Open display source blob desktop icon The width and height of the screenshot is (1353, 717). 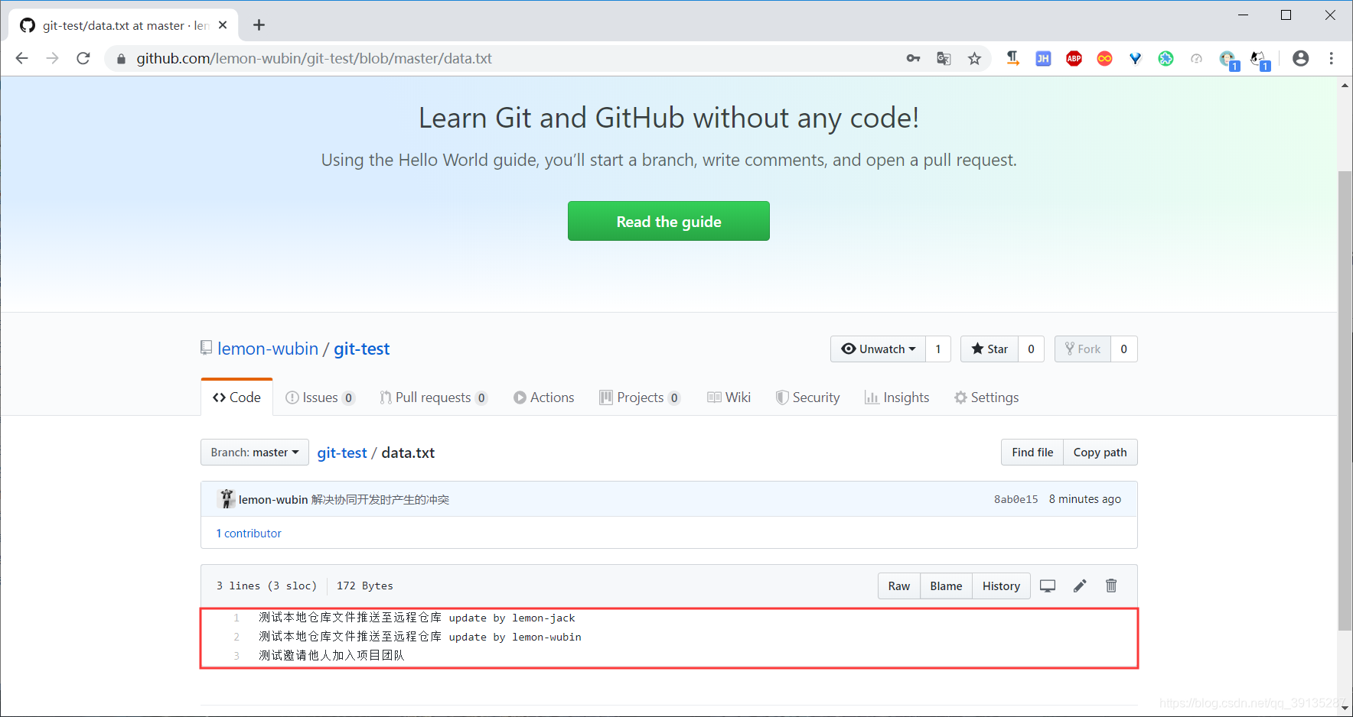click(1048, 586)
